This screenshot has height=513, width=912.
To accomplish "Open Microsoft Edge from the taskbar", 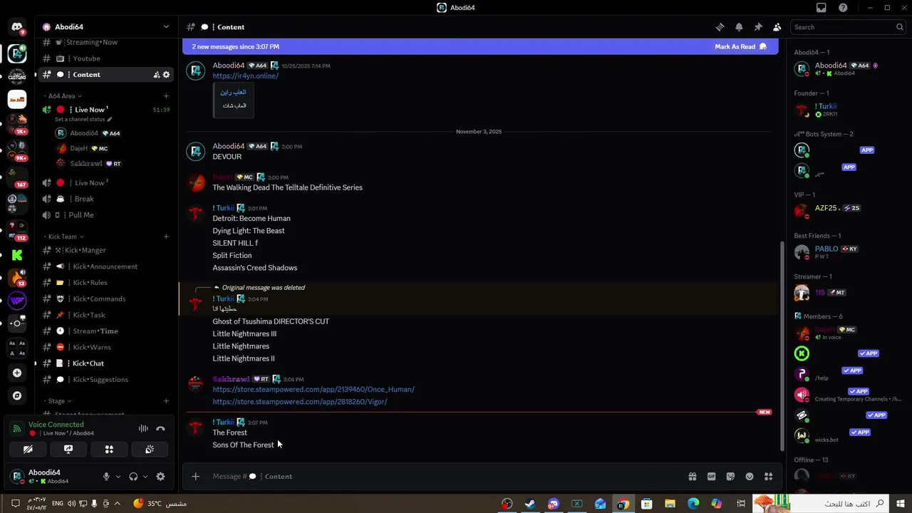I will click(x=693, y=504).
